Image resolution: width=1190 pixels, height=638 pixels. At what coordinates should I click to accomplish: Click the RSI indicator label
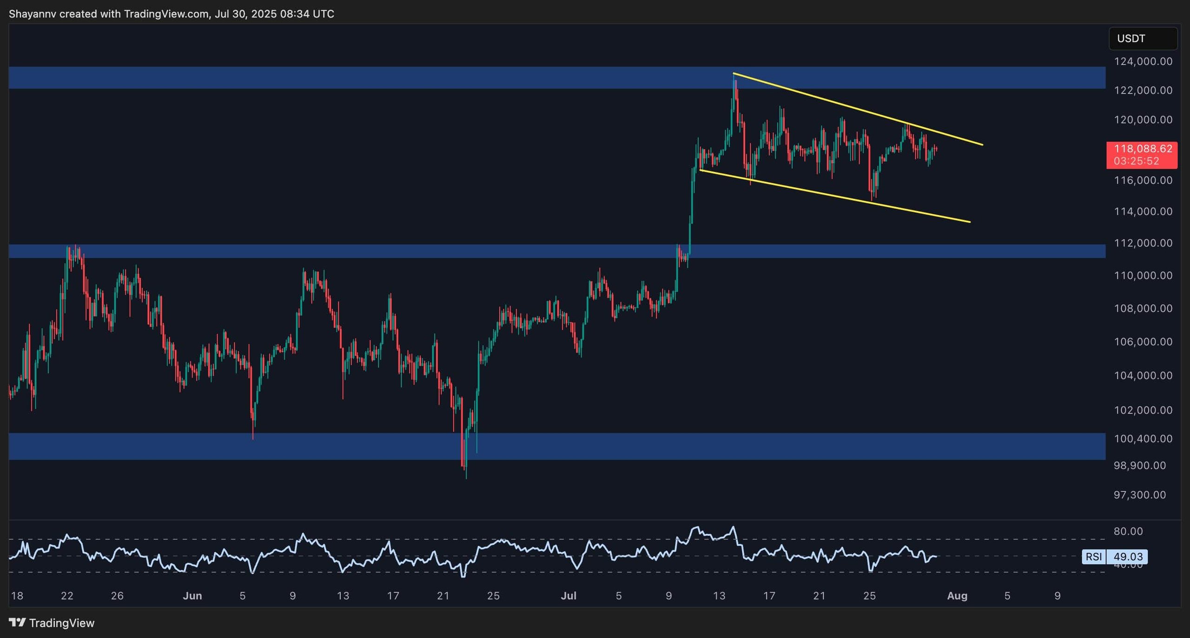click(x=1094, y=556)
